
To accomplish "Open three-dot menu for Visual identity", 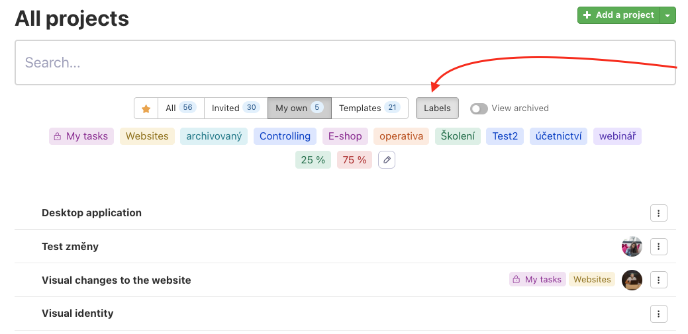I will (659, 314).
